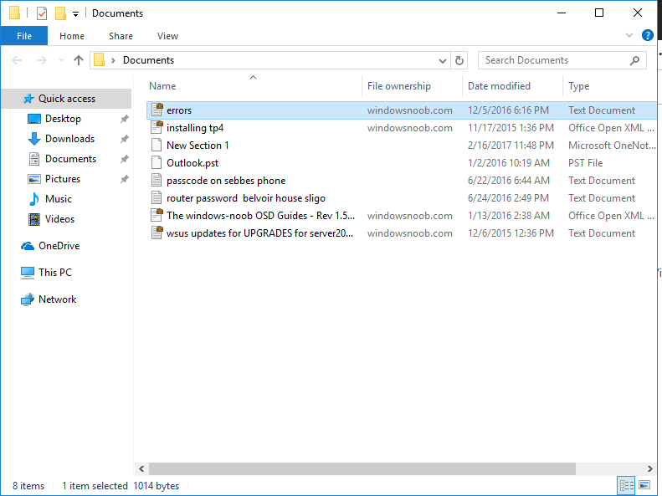This screenshot has width=662, height=496.
Task: Open Desktop in navigation pane
Action: point(63,119)
